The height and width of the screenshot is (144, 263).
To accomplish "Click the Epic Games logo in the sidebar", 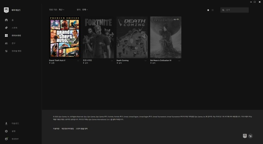I will (x=6, y=10).
